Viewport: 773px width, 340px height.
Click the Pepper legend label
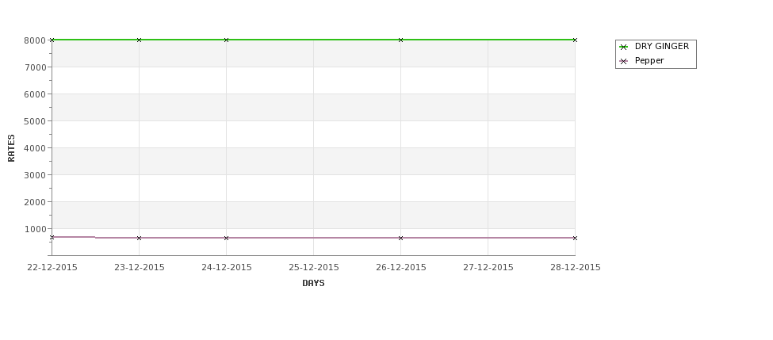point(649,60)
